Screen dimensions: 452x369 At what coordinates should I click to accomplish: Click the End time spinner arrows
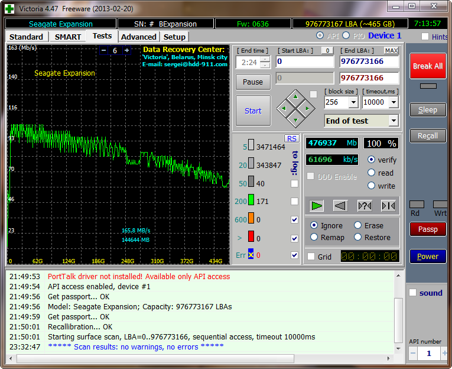click(265, 62)
